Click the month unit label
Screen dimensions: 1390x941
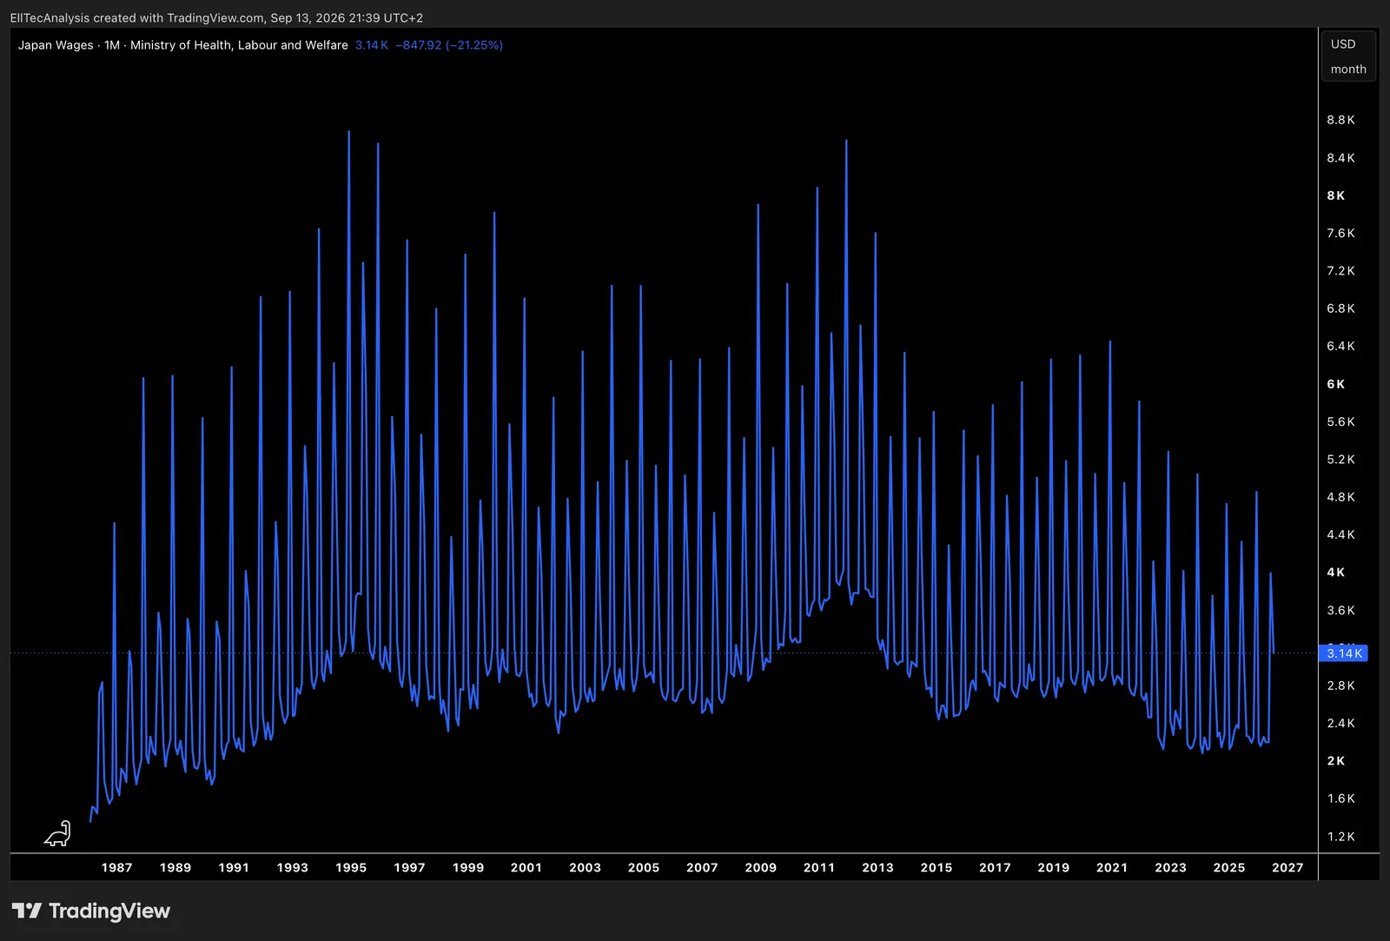(x=1348, y=70)
